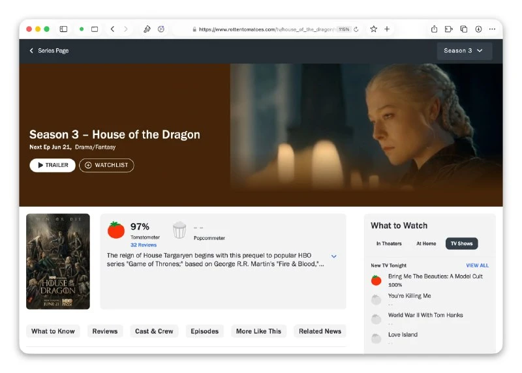Select In Theaters in What to Watch
This screenshot has width=522, height=373.
(x=389, y=244)
